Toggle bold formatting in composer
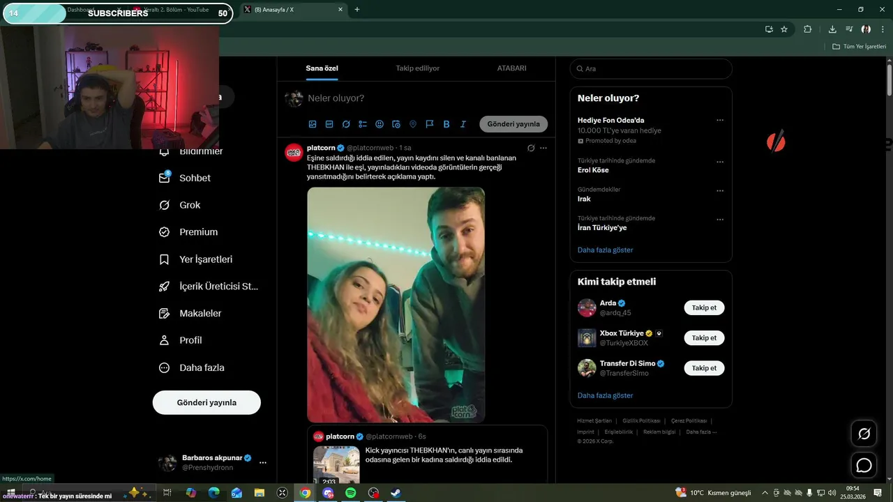Image resolution: width=893 pixels, height=502 pixels. (446, 124)
